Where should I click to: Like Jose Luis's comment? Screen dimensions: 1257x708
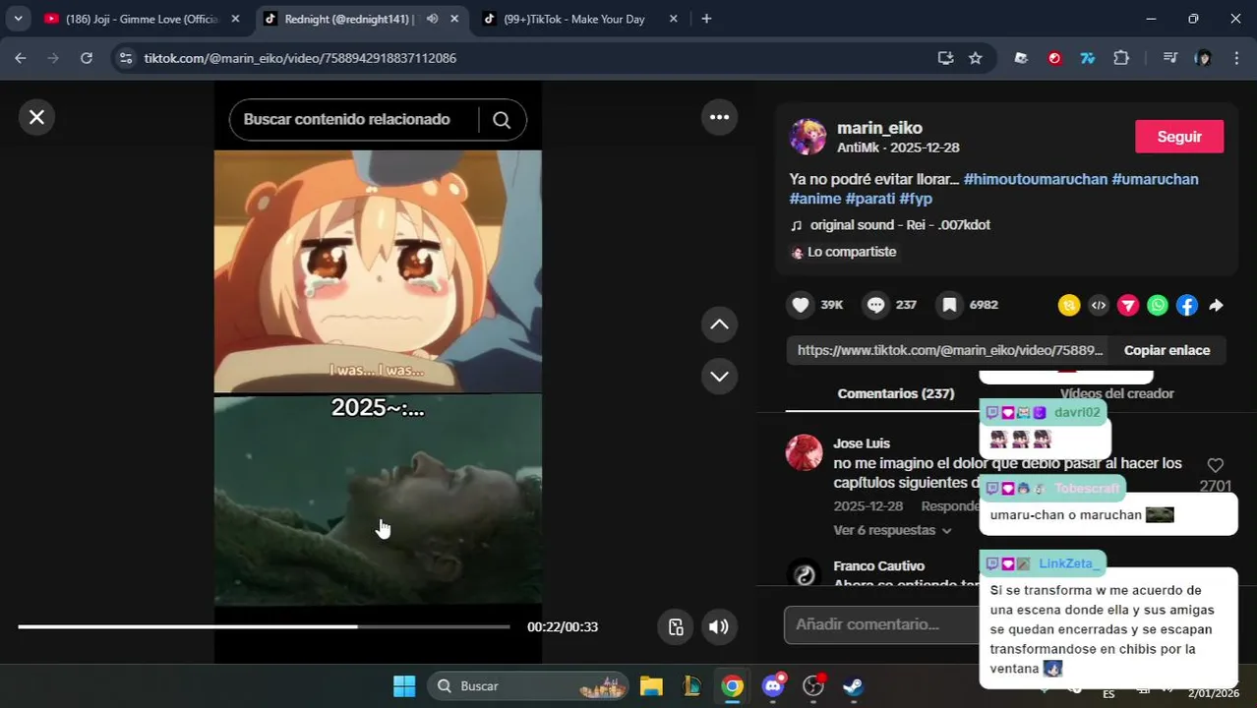[x=1216, y=465]
